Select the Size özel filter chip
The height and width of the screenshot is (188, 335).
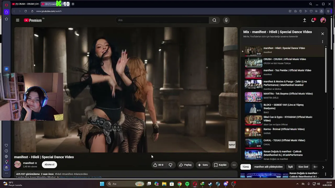pos(303,167)
